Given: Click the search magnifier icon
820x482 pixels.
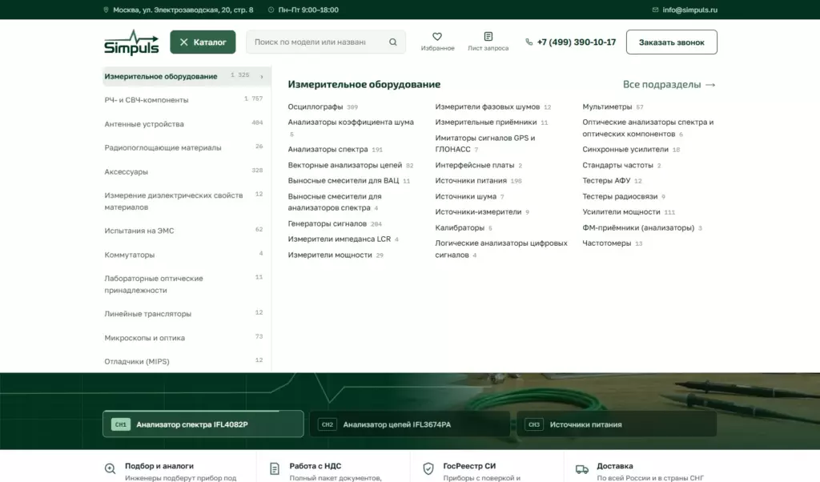Looking at the screenshot, I should point(392,42).
